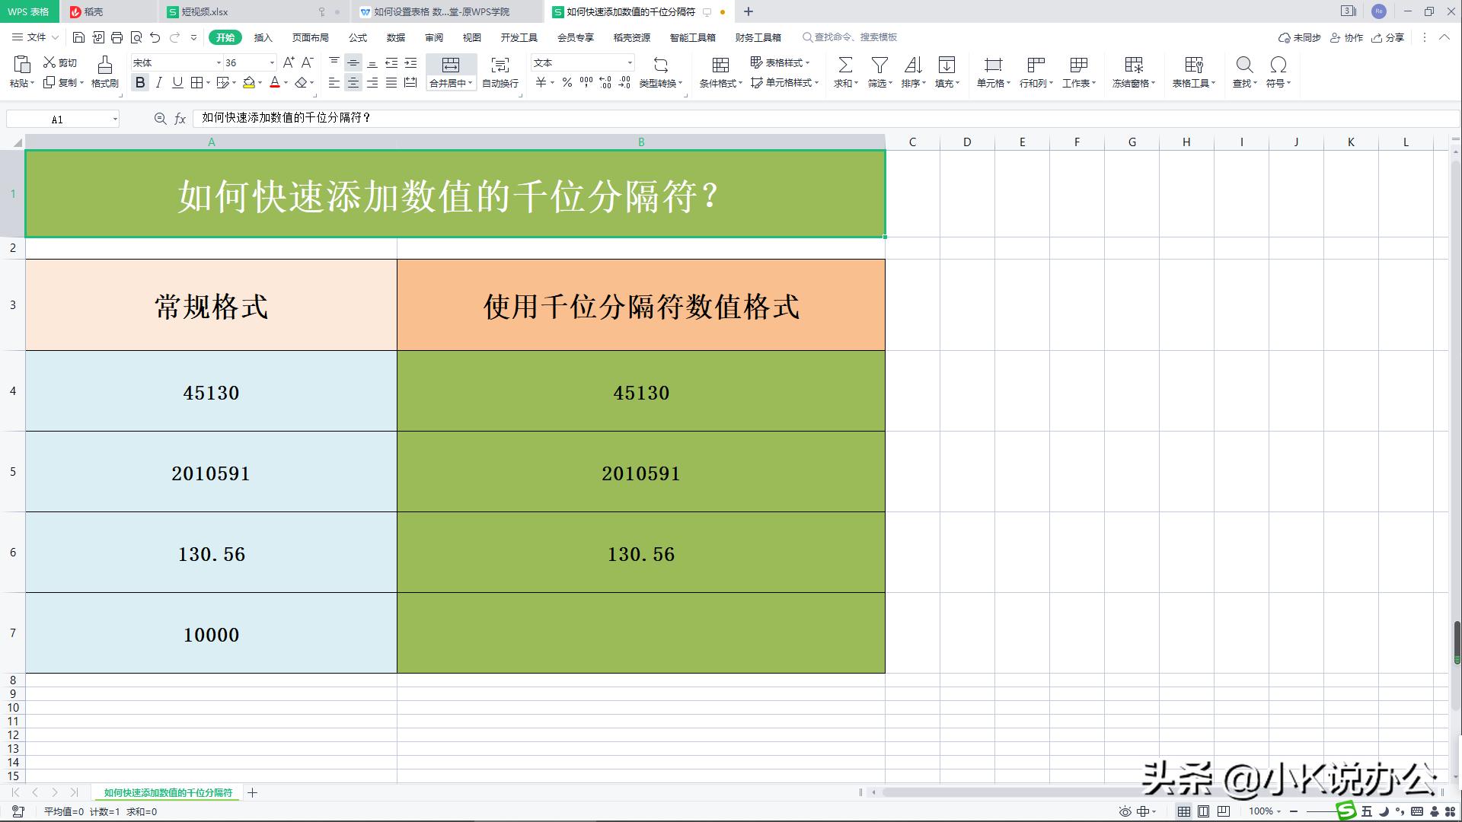Activate 冻结窗格 freeze panes
The height and width of the screenshot is (822, 1462).
pos(1132,72)
